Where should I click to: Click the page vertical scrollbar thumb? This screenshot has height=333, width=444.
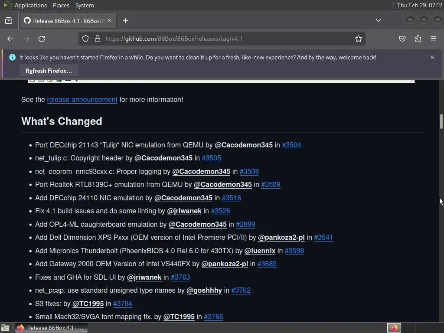(441, 121)
